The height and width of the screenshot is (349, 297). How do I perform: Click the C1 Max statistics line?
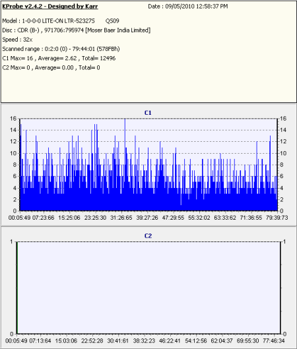(x=59, y=58)
